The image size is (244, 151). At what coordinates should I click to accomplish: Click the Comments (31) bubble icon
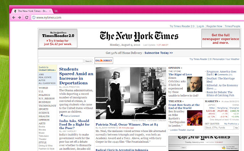click(x=216, y=75)
